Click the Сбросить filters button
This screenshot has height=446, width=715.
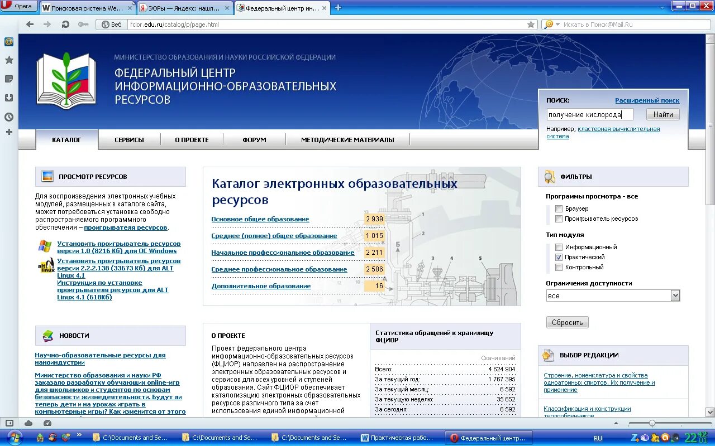(567, 322)
